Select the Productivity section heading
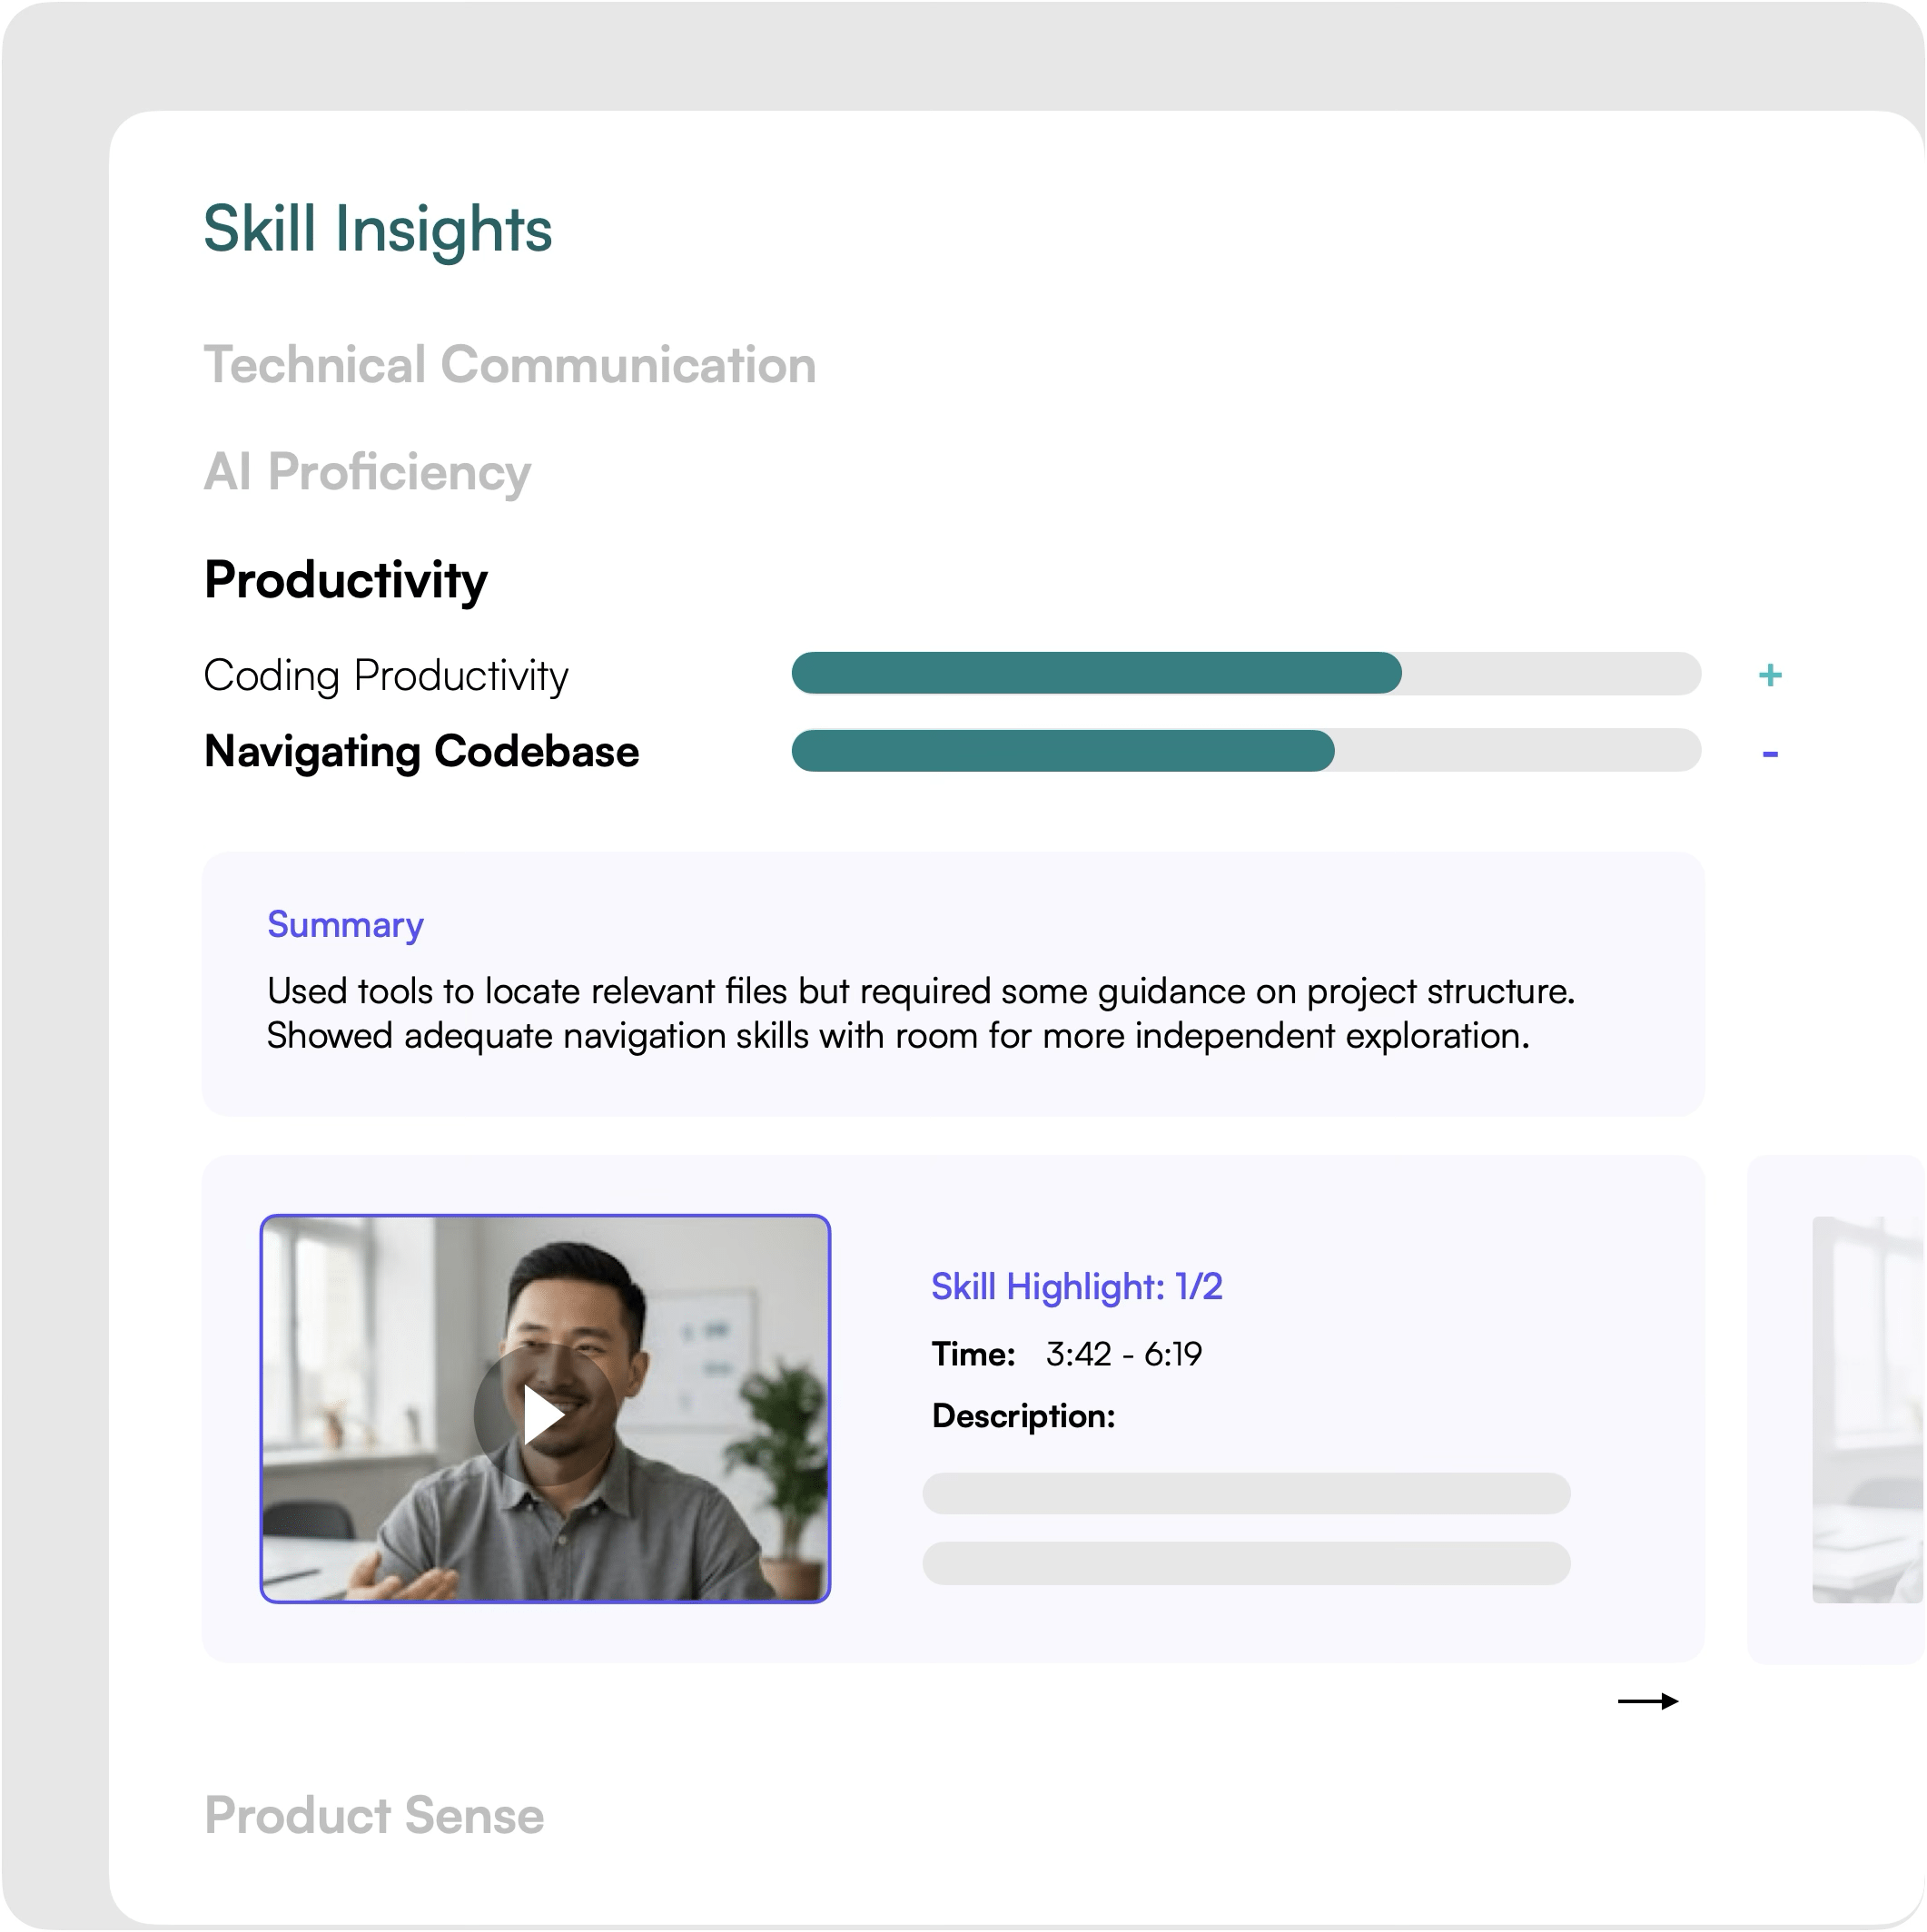Screen dimensions: 1927x1932 (345, 580)
